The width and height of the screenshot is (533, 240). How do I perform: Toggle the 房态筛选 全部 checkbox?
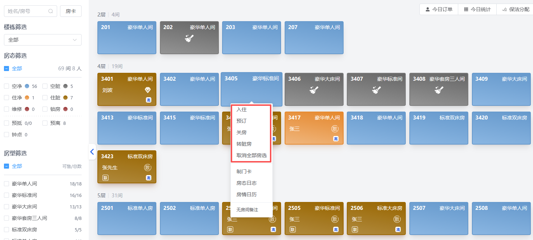(x=6, y=69)
